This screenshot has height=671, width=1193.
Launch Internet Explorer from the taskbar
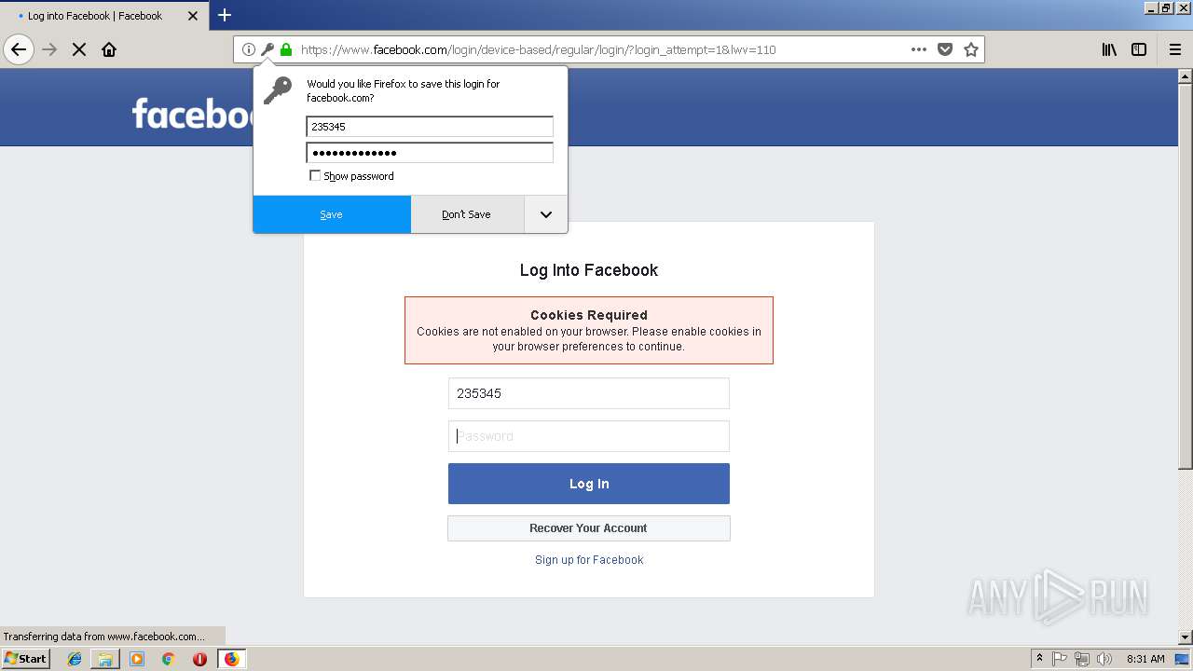[75, 659]
